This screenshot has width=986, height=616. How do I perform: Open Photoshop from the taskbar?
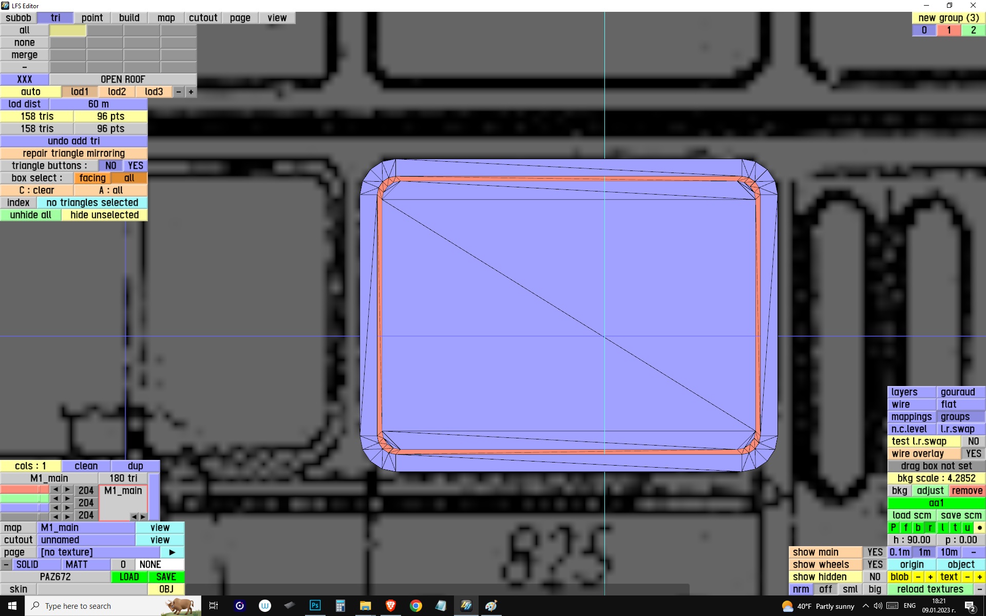[x=315, y=606]
